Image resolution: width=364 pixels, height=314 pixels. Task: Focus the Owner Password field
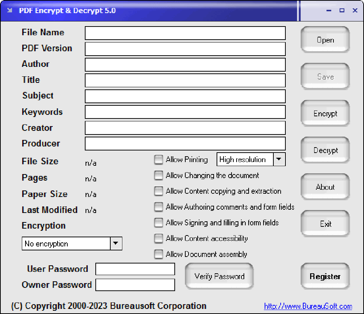pyautogui.click(x=135, y=285)
